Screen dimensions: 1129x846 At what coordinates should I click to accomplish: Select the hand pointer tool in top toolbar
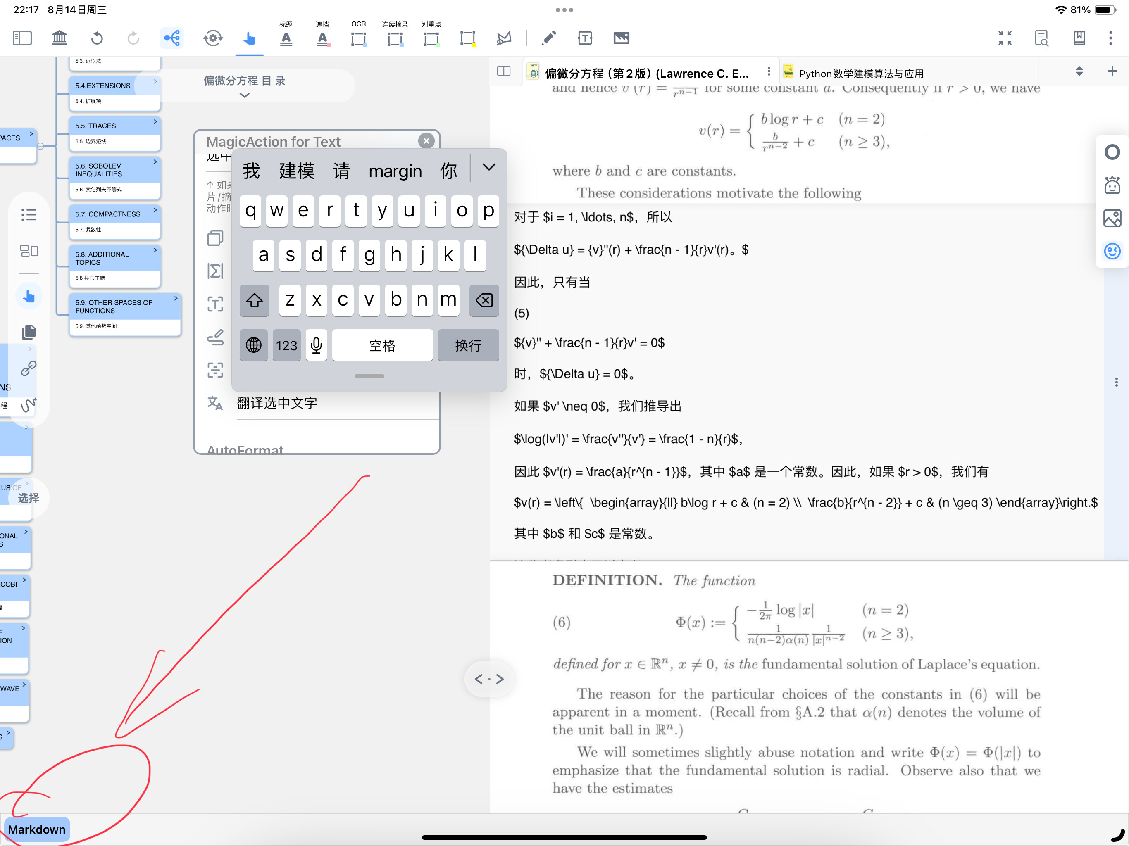[x=250, y=38]
